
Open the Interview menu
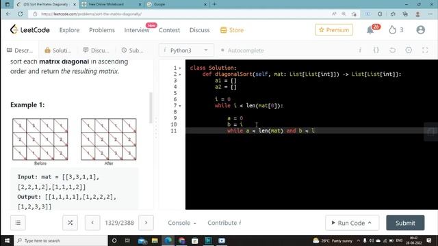137,30
